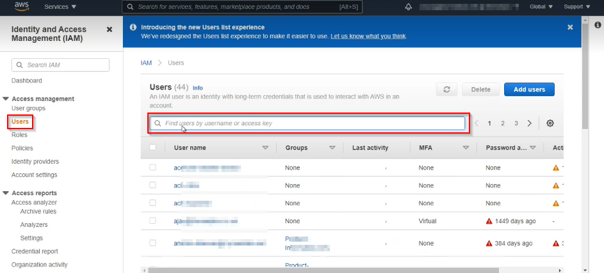Open Archive rules under Access analyzer

38,212
